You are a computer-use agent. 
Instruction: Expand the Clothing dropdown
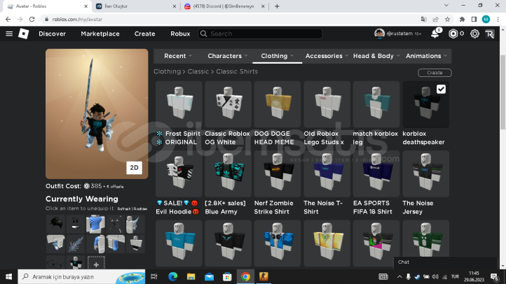[278, 56]
